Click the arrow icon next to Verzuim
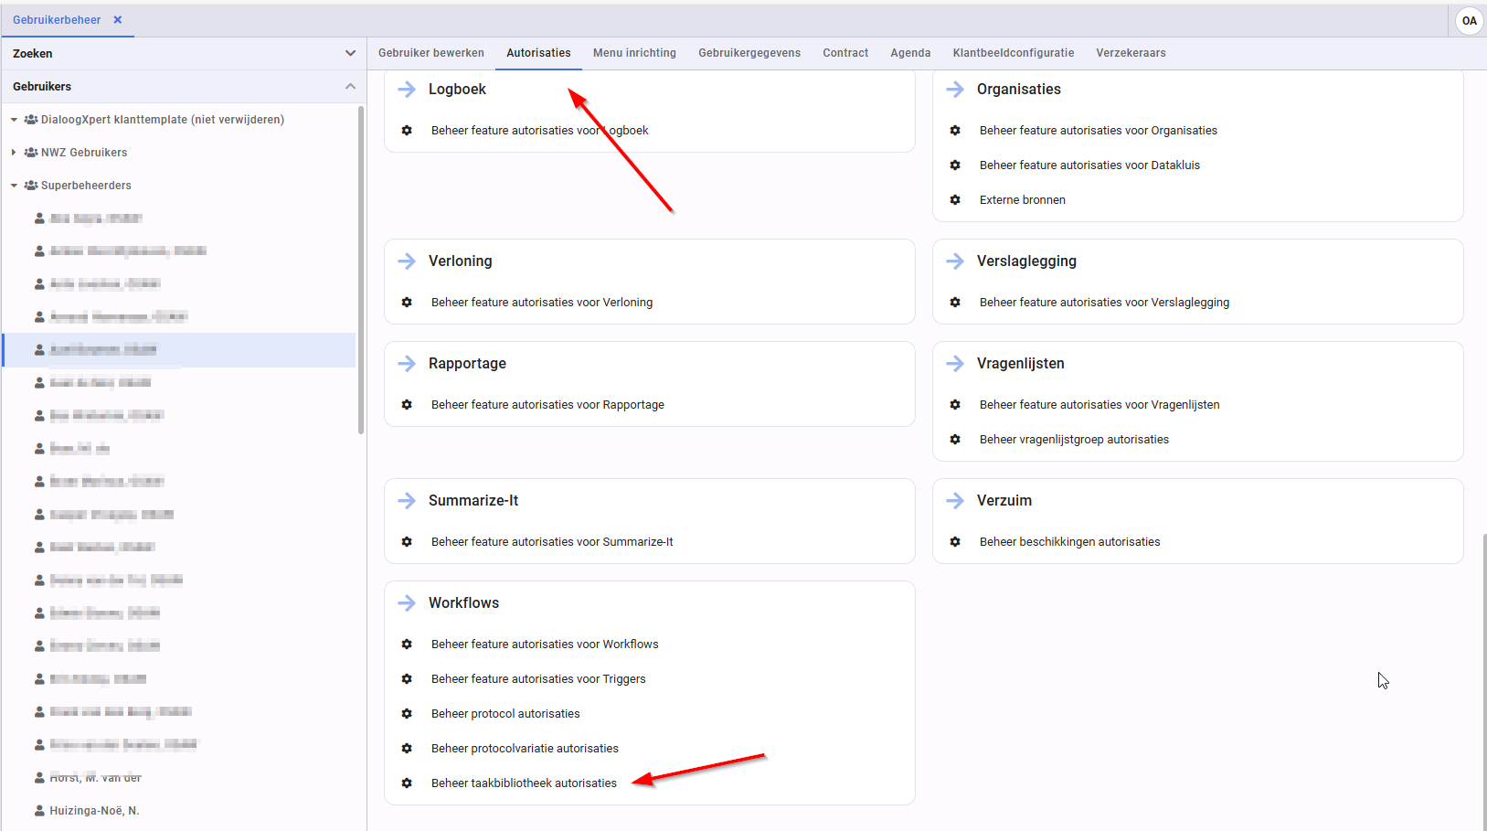 click(955, 500)
